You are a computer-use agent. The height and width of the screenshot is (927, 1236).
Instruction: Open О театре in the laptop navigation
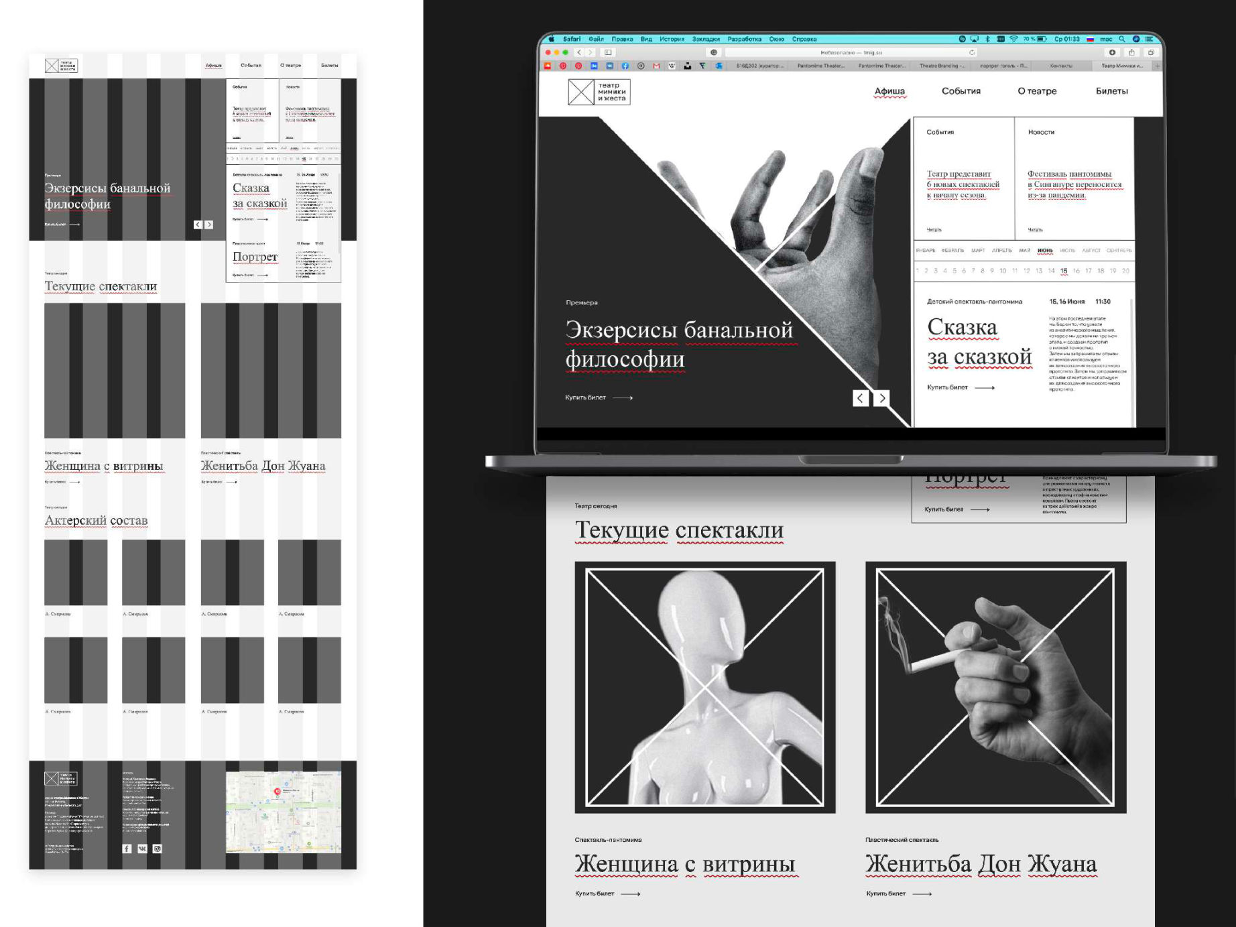[x=1037, y=91]
